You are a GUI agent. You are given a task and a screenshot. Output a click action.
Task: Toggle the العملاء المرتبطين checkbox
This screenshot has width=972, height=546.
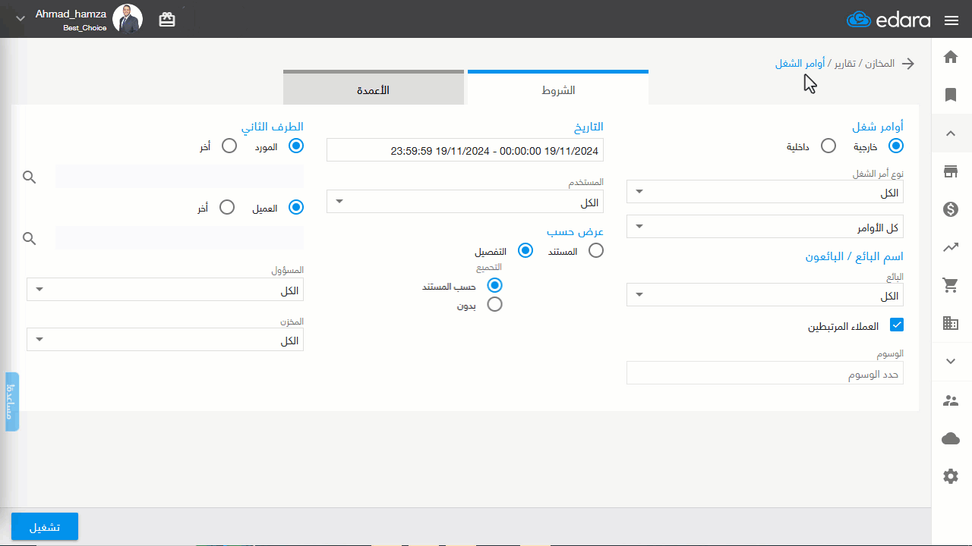[x=896, y=325]
